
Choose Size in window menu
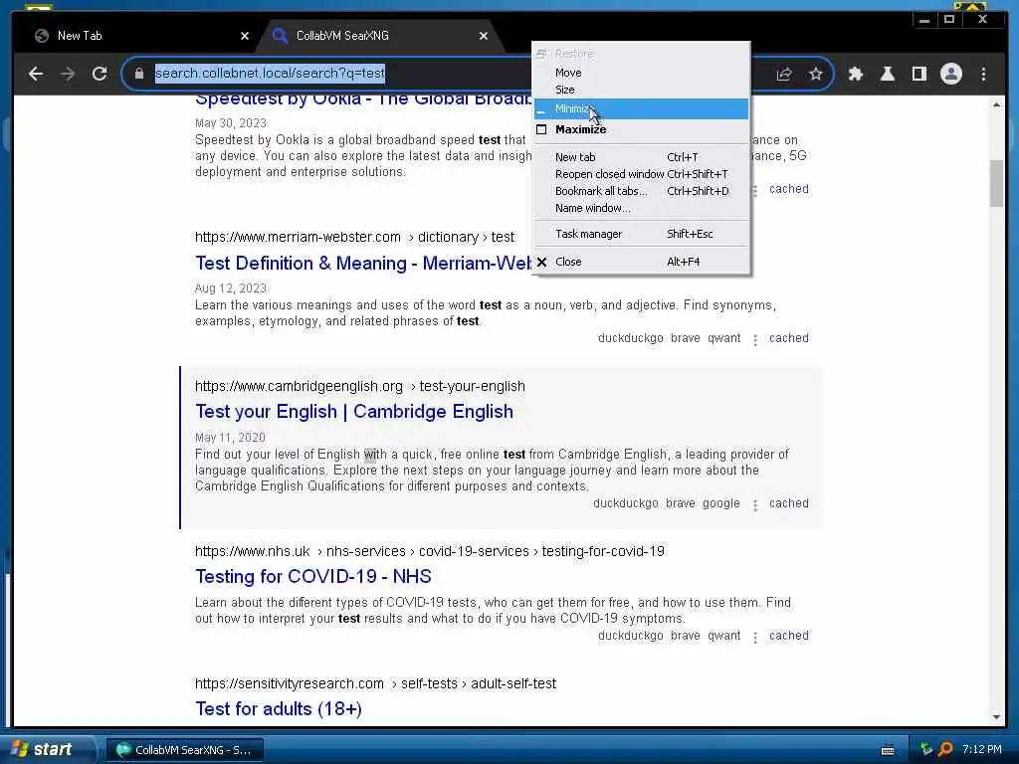point(641,90)
